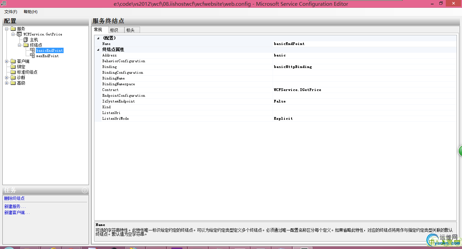Click the 主机 host icon

(x=26, y=40)
